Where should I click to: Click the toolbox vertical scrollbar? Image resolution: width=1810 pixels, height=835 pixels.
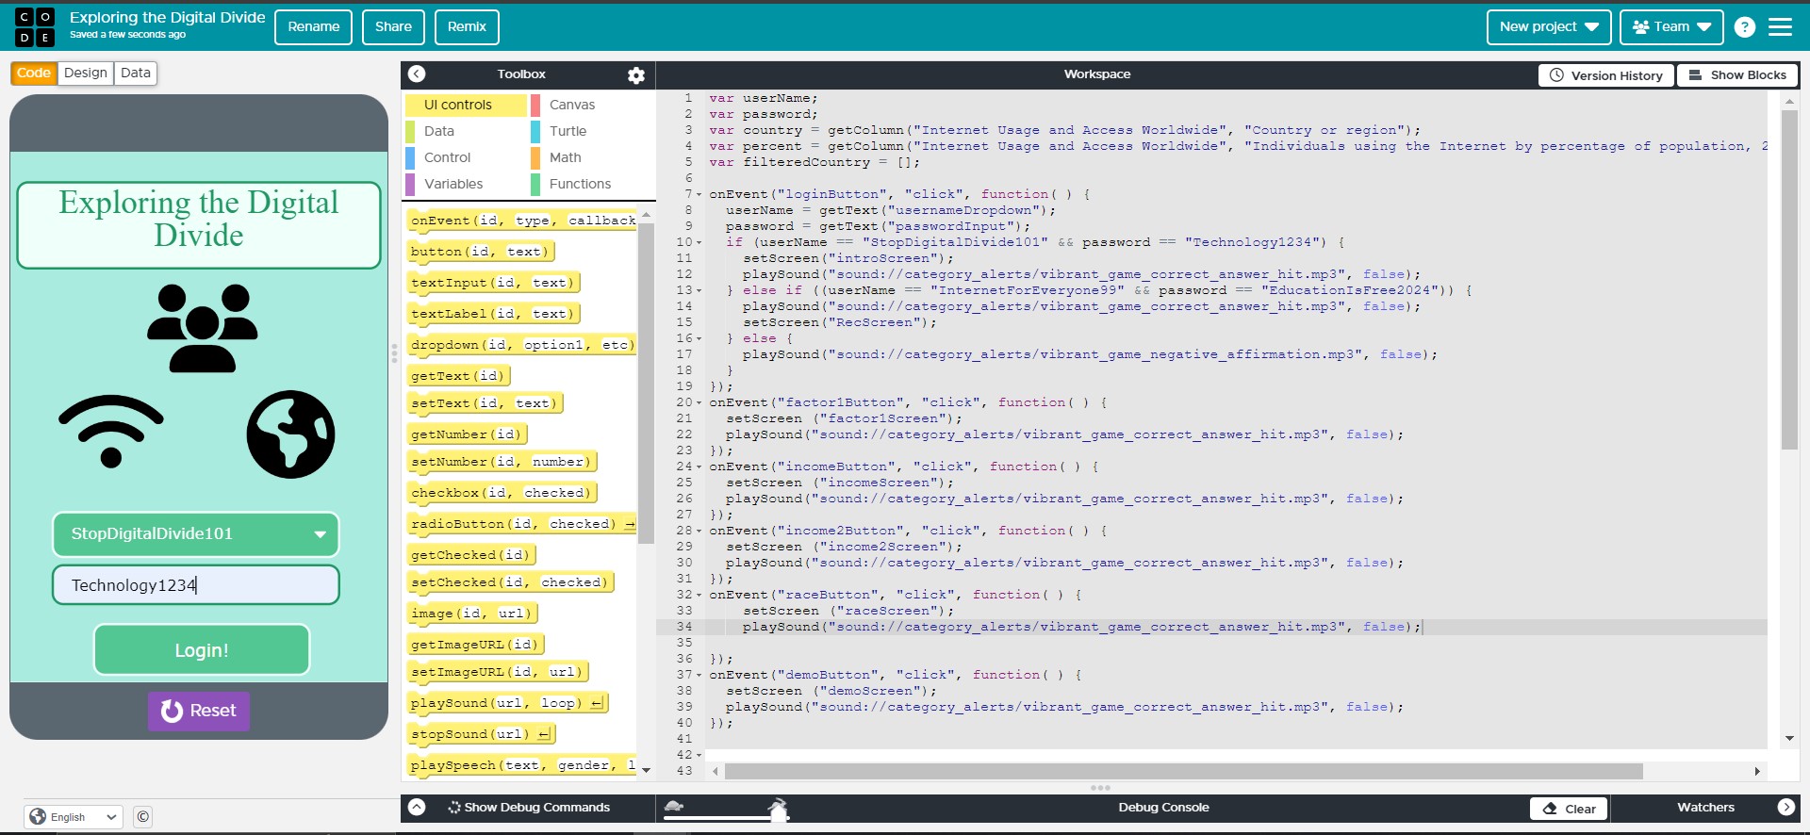click(x=646, y=383)
